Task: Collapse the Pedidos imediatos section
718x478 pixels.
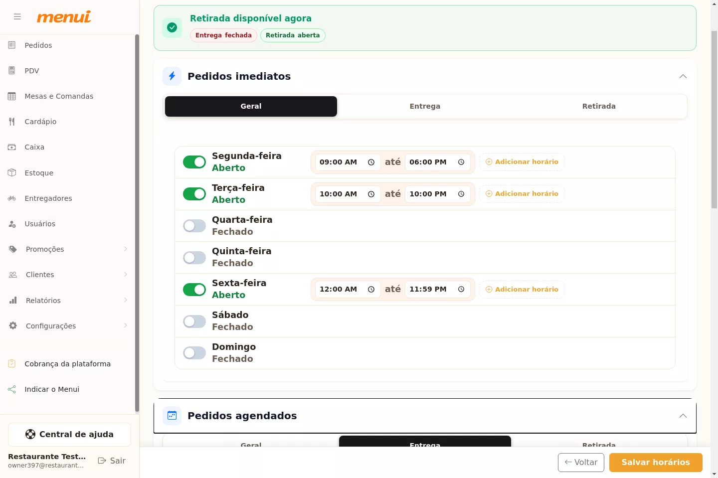Action: (x=683, y=76)
